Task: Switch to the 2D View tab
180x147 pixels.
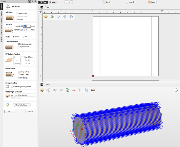Action: [x=43, y=2]
